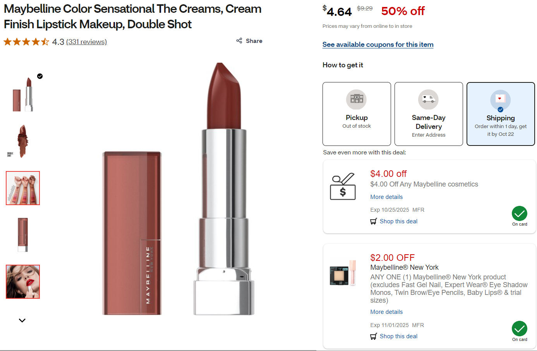View the model with red lipstick thumbnail

[23, 282]
